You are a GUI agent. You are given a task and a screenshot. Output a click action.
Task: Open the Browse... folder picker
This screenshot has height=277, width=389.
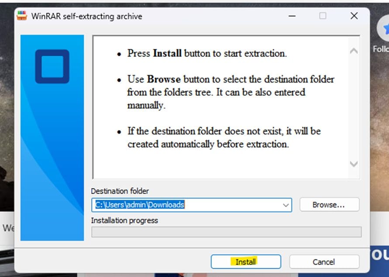[x=329, y=204]
